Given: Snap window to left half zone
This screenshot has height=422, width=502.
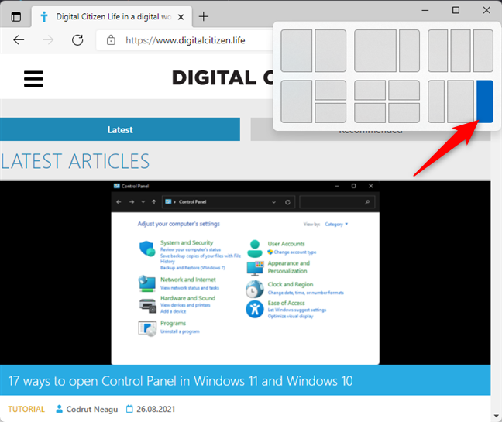Looking at the screenshot, I should (x=297, y=51).
